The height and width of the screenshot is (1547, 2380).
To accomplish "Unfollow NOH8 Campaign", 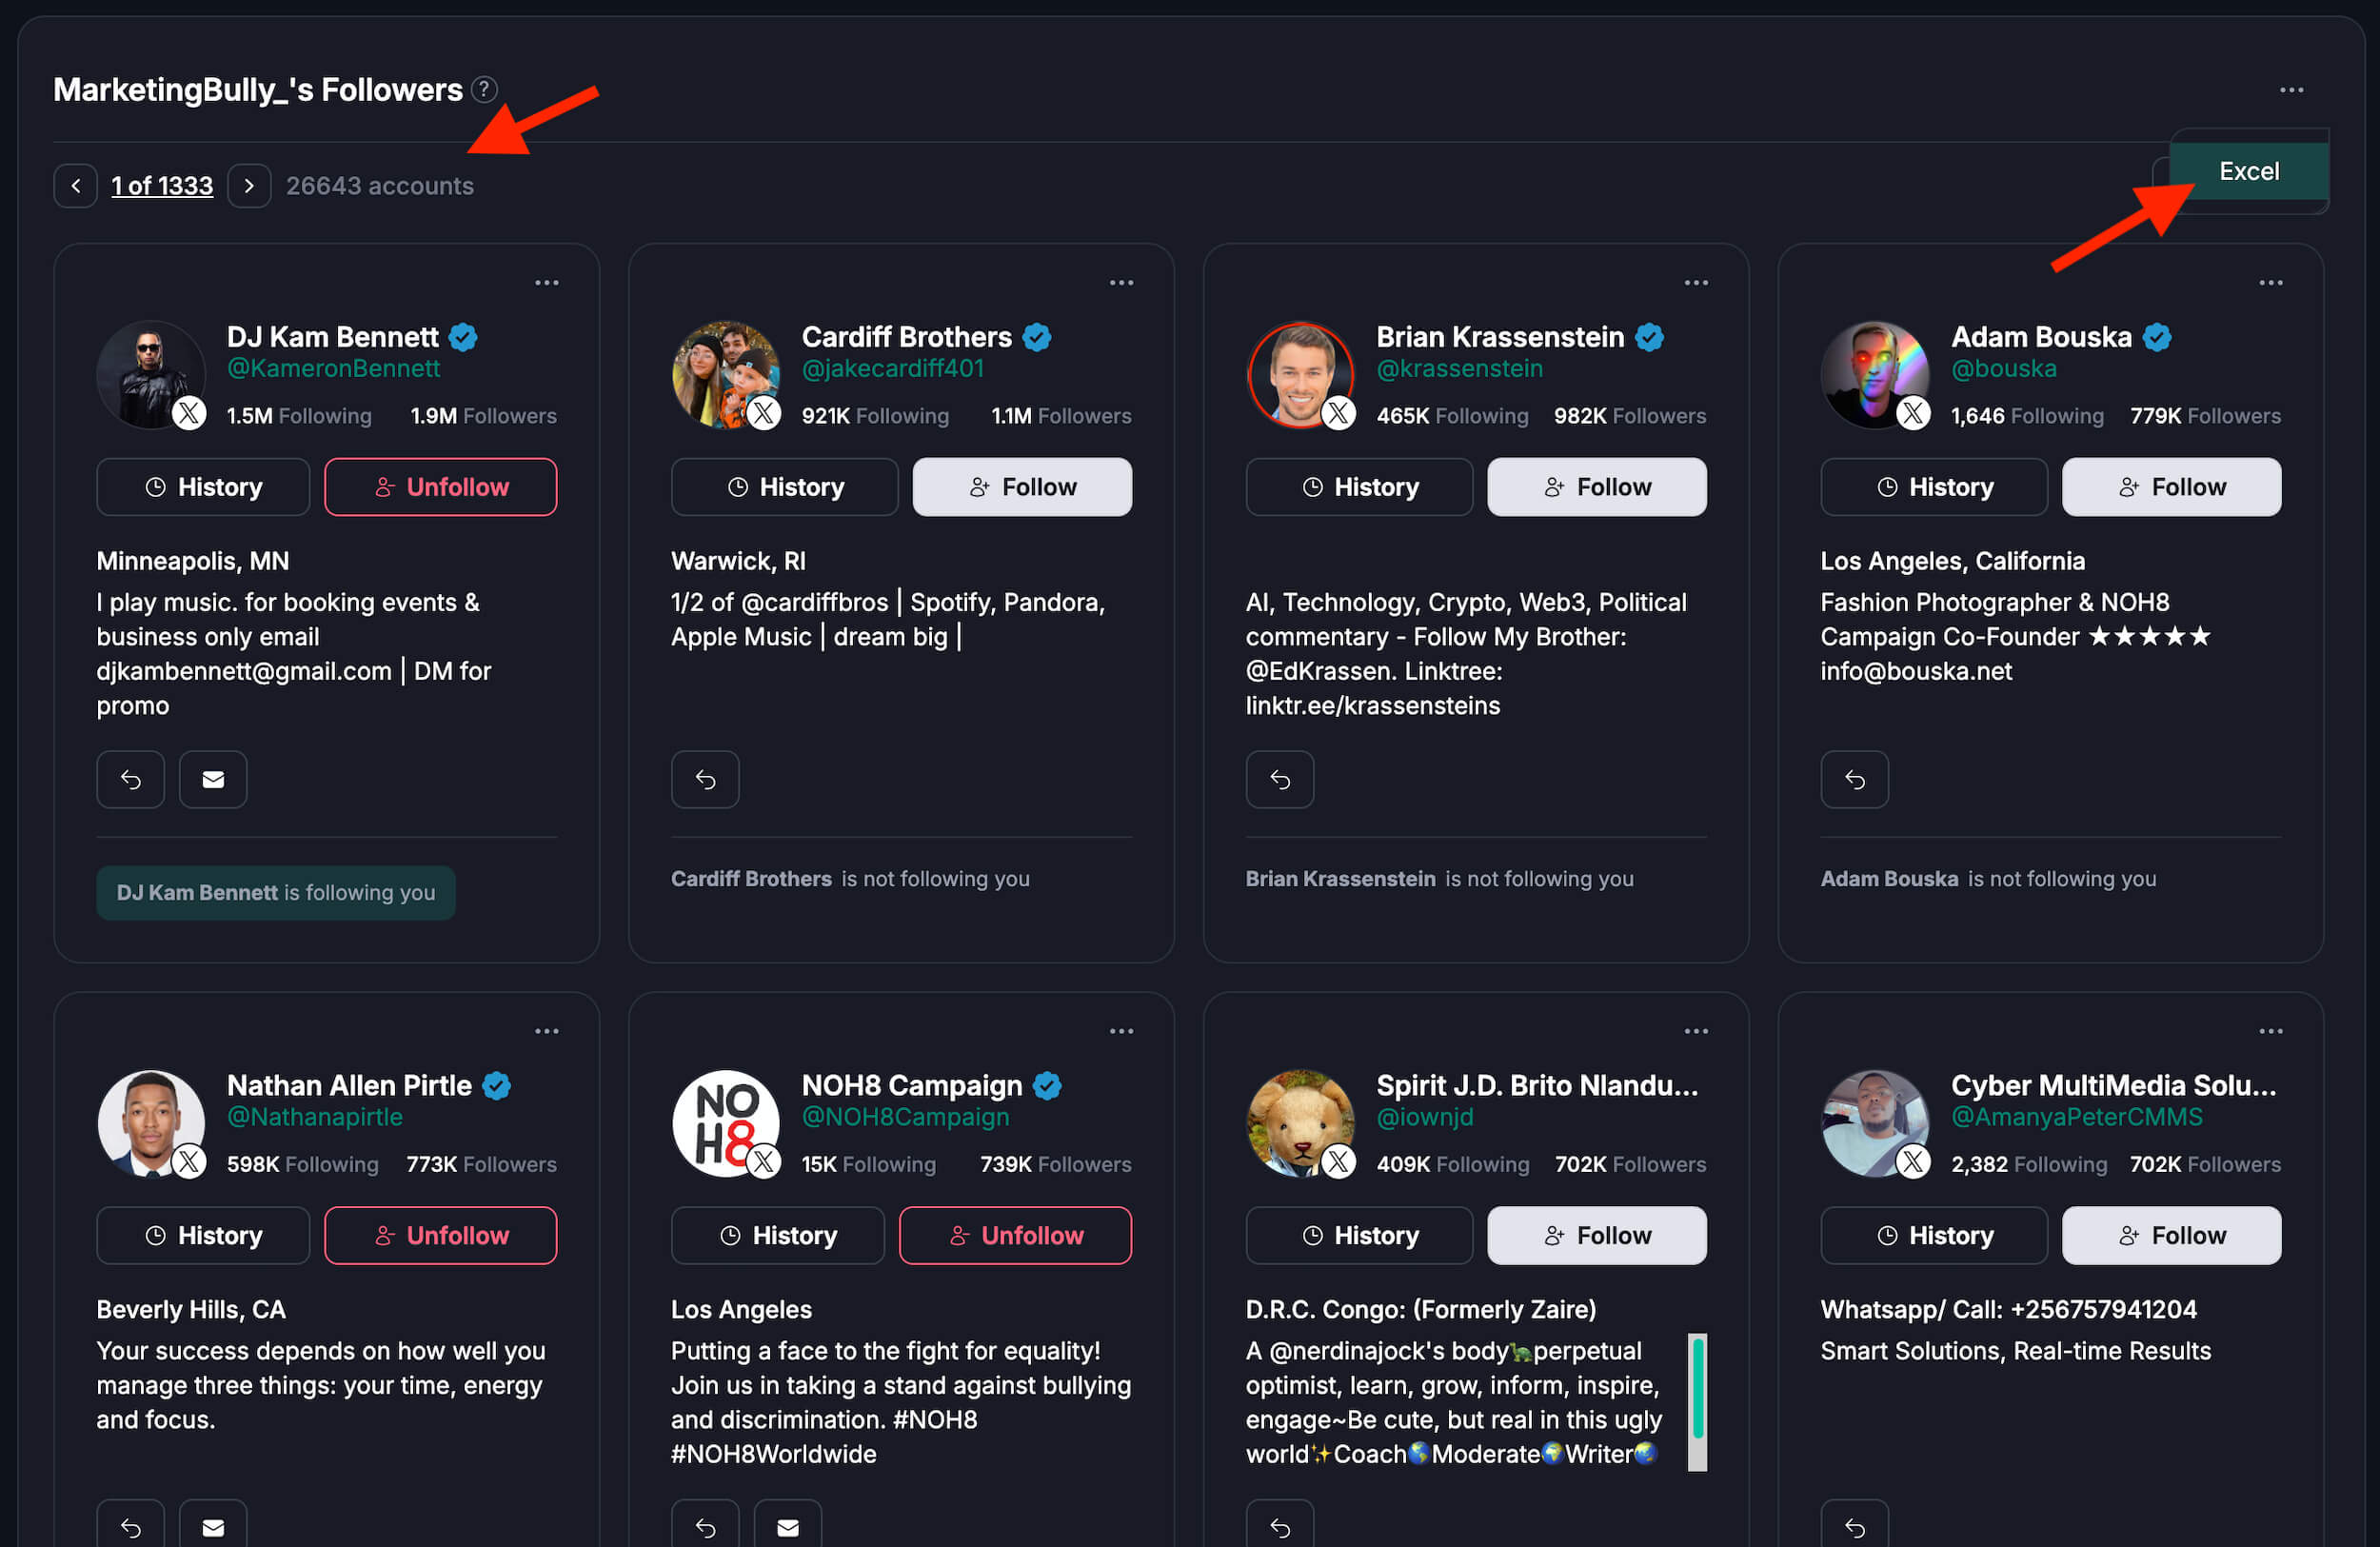I will tap(1014, 1235).
